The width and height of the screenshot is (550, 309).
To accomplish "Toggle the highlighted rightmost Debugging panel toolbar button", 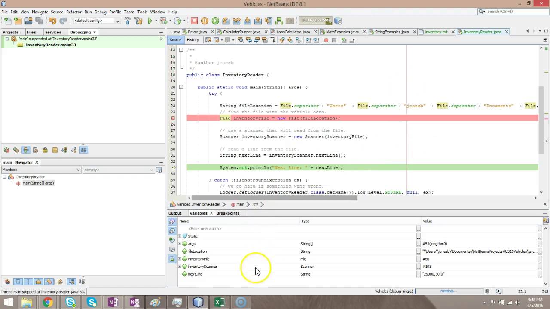I will (83, 150).
